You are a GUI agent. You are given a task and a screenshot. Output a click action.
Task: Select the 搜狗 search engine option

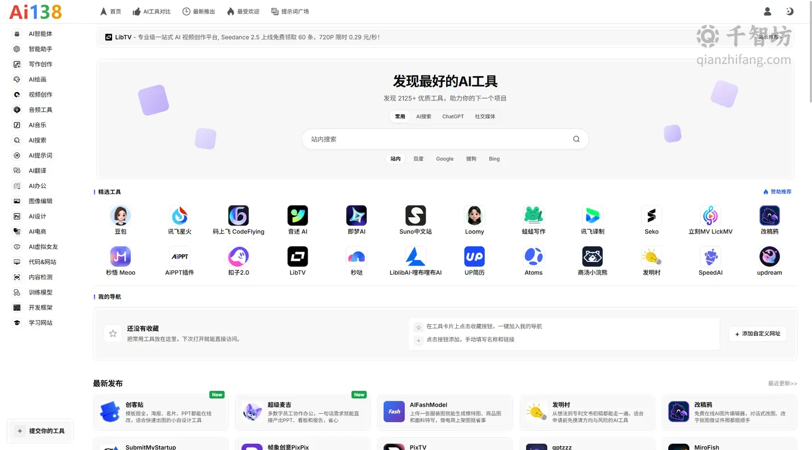pyautogui.click(x=471, y=158)
